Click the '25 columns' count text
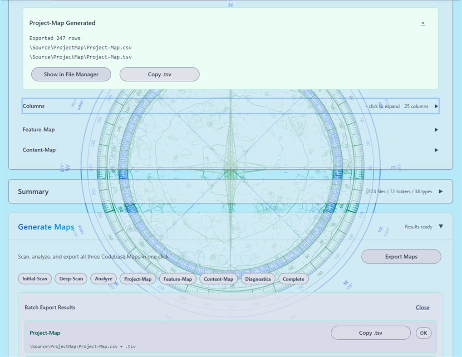Viewport: 462px width, 357px height. (x=416, y=106)
